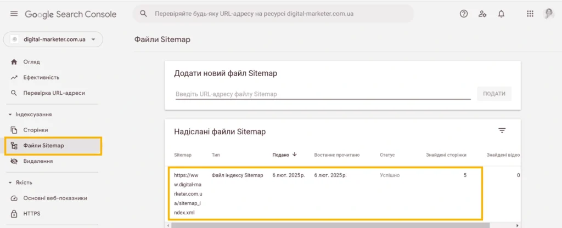
Task: Click the Файл індексу Sitemap type cell
Action: pos(238,175)
